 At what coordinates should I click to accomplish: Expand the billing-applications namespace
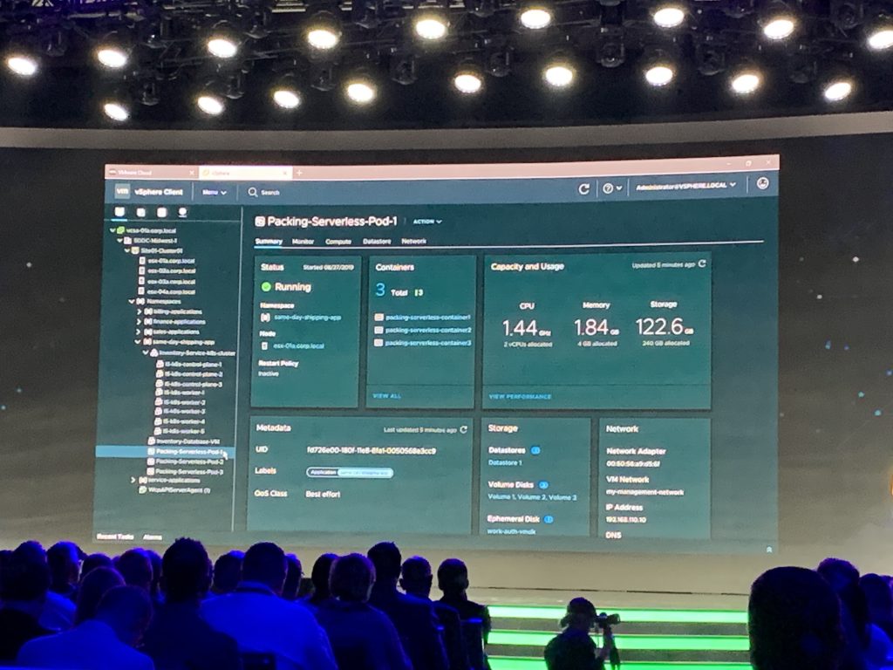tap(139, 311)
